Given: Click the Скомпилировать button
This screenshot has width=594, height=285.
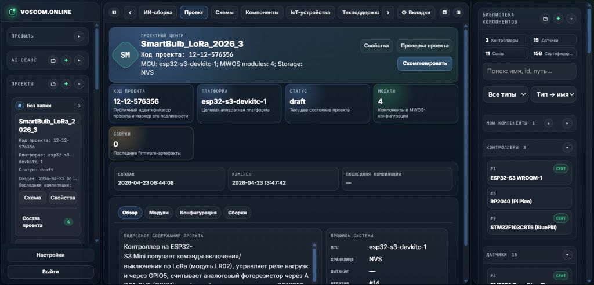Looking at the screenshot, I should (x=425, y=64).
